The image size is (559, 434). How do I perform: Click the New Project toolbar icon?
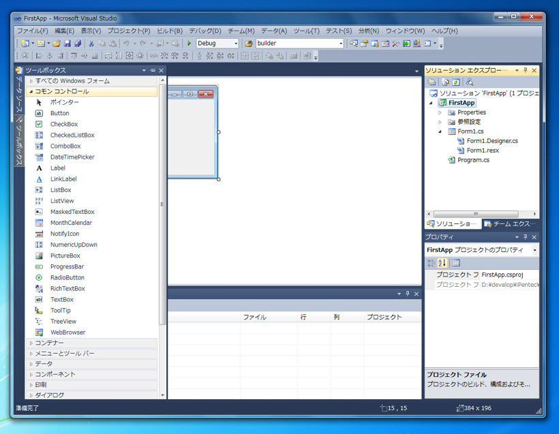coord(25,44)
